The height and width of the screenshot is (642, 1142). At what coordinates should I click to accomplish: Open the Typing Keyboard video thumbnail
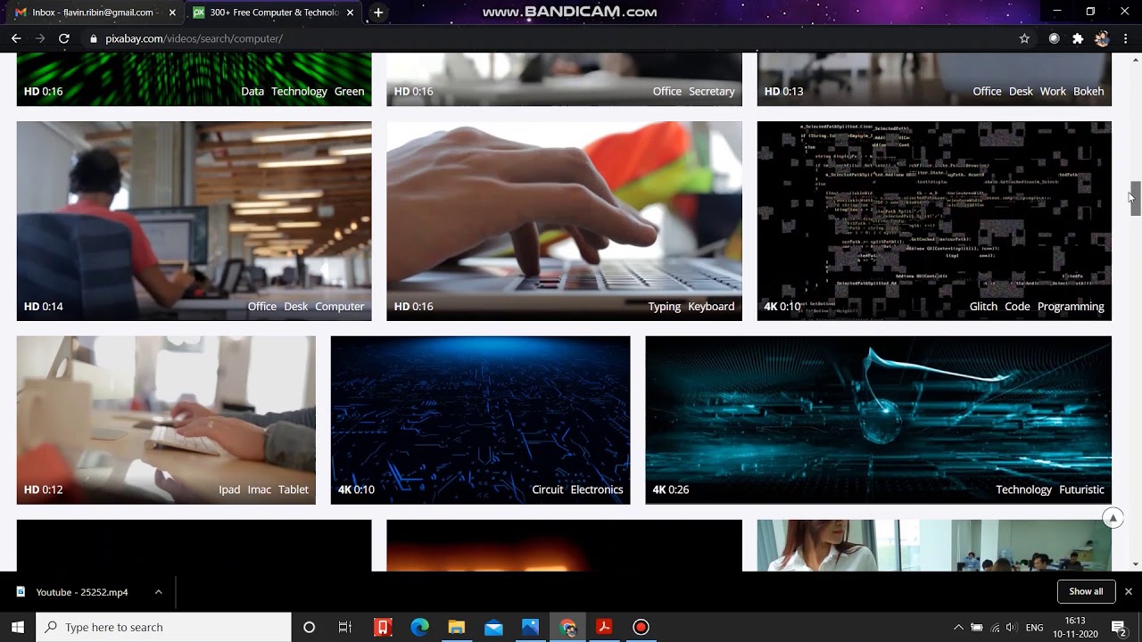[564, 221]
